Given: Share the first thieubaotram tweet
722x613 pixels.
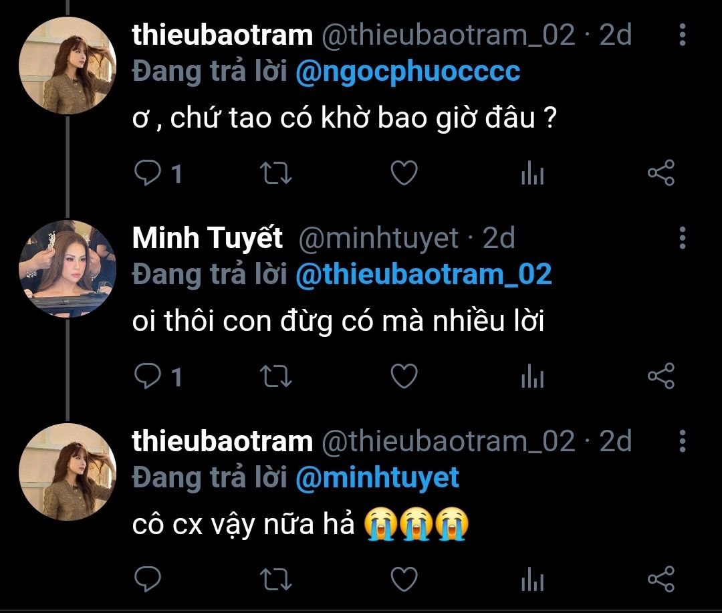Looking at the screenshot, I should pyautogui.click(x=661, y=174).
